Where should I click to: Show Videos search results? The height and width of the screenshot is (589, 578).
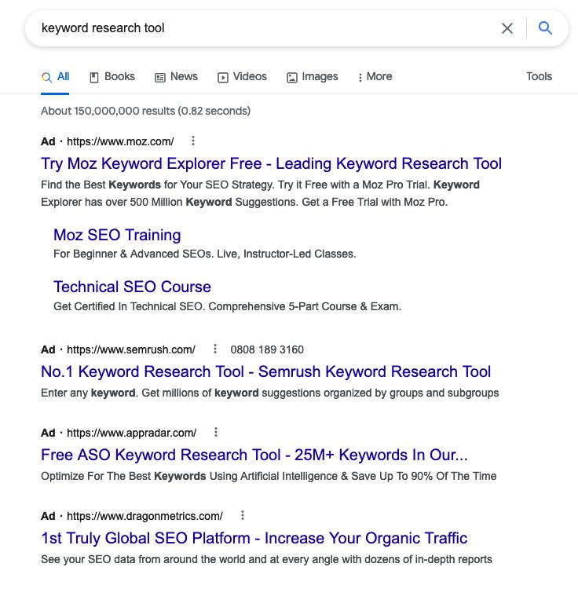[242, 77]
